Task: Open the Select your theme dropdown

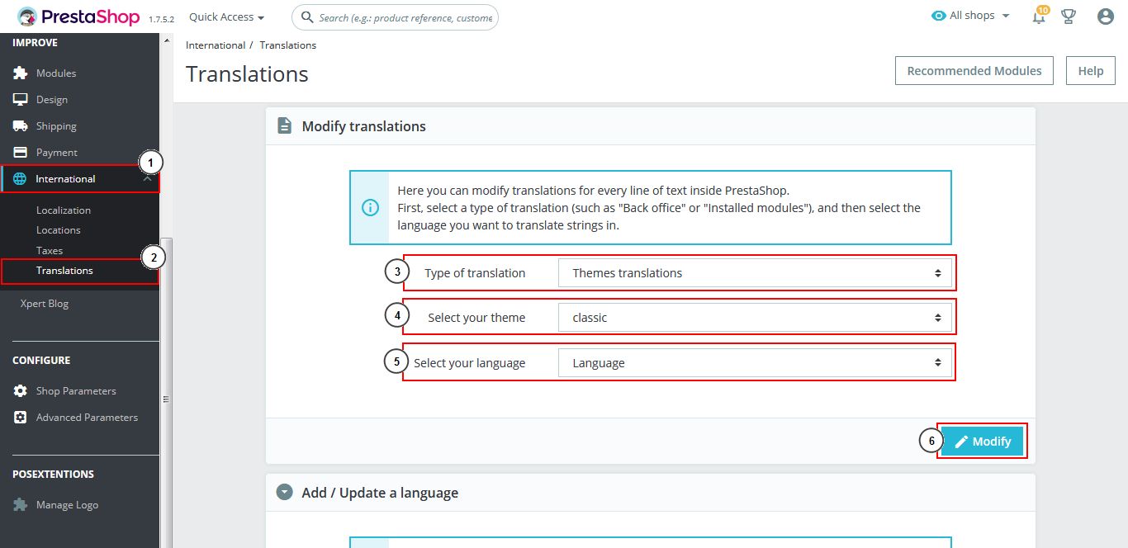Action: 755,318
